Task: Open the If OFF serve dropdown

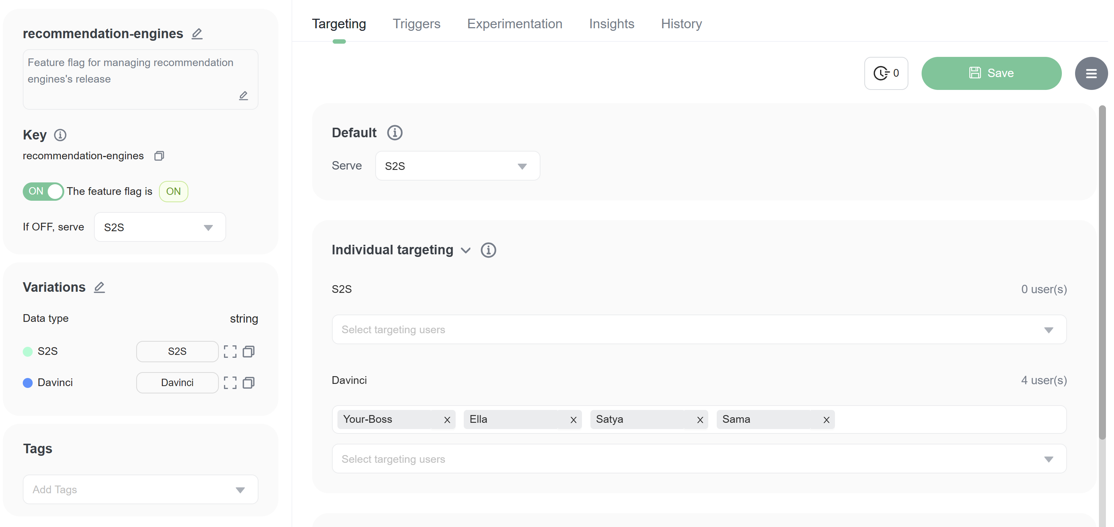Action: (160, 228)
